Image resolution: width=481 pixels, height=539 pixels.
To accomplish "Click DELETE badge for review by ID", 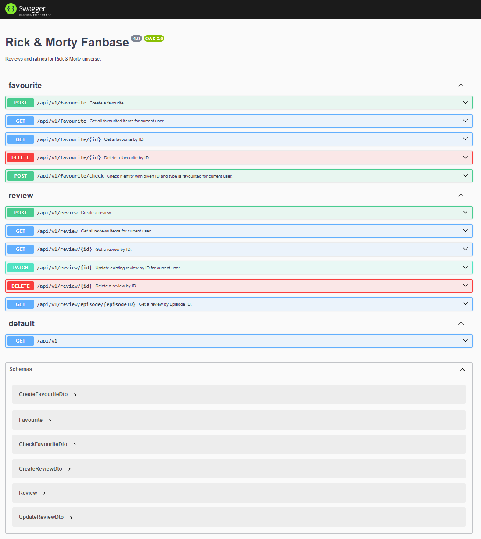I will tap(21, 286).
